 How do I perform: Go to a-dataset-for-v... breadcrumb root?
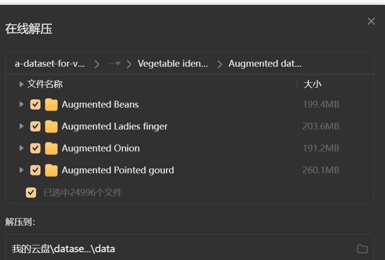point(50,64)
